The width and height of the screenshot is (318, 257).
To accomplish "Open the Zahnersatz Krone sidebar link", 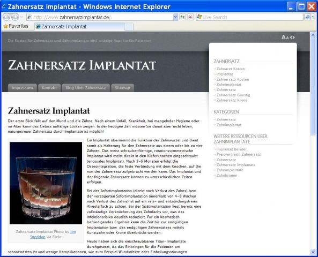I will point(232,100).
